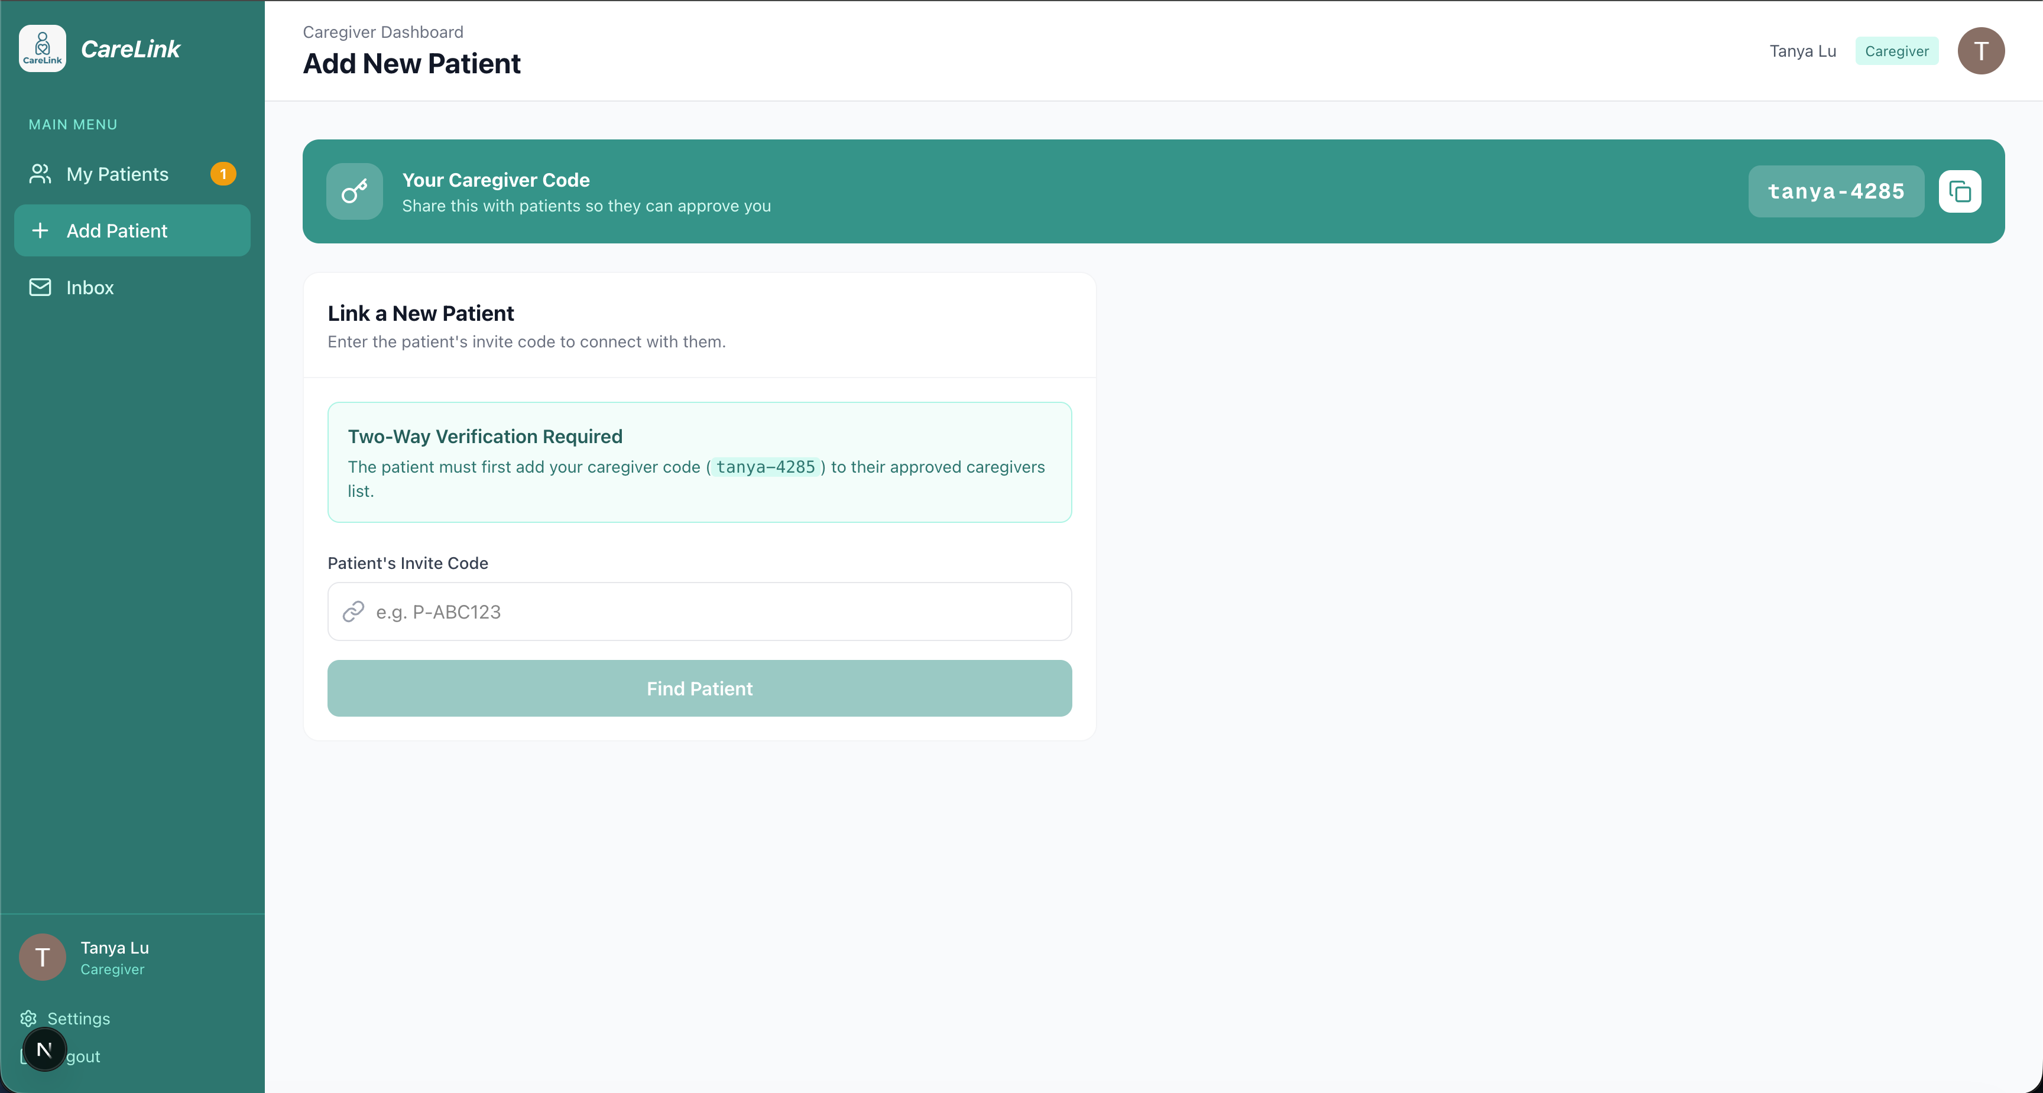The image size is (2043, 1093).
Task: Click the Logout link
Action: [86, 1056]
